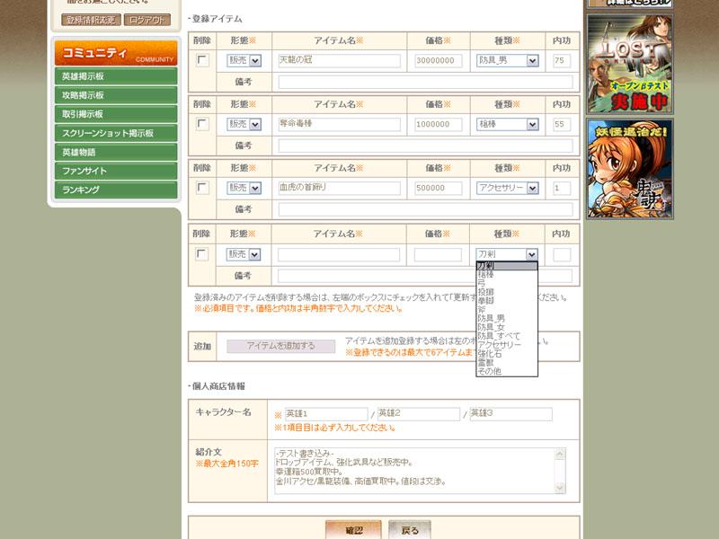719x539 pixels.
Task: Choose 防具_女 from the open type list
Action: 491,327
